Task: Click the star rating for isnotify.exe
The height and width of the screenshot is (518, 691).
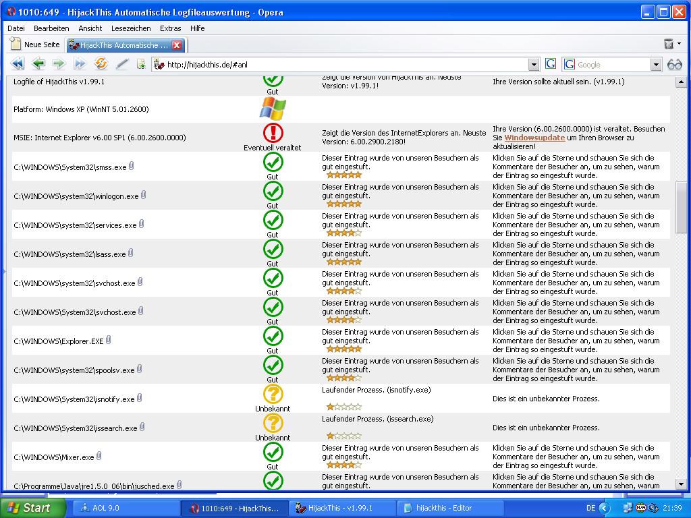Action: (343, 407)
